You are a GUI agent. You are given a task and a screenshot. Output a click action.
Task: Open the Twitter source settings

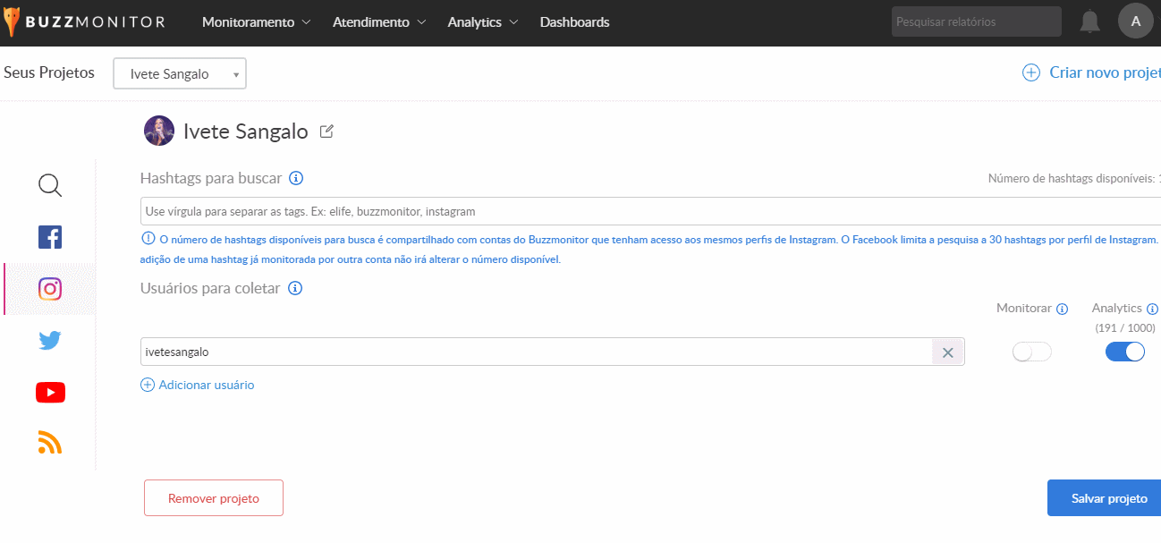(50, 341)
